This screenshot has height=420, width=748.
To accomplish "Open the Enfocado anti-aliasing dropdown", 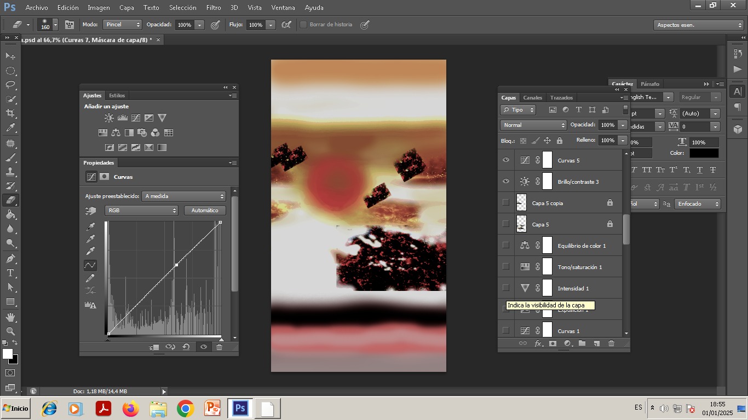I will tap(698, 204).
